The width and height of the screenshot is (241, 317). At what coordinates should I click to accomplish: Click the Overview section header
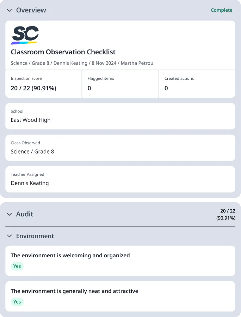tap(31, 10)
